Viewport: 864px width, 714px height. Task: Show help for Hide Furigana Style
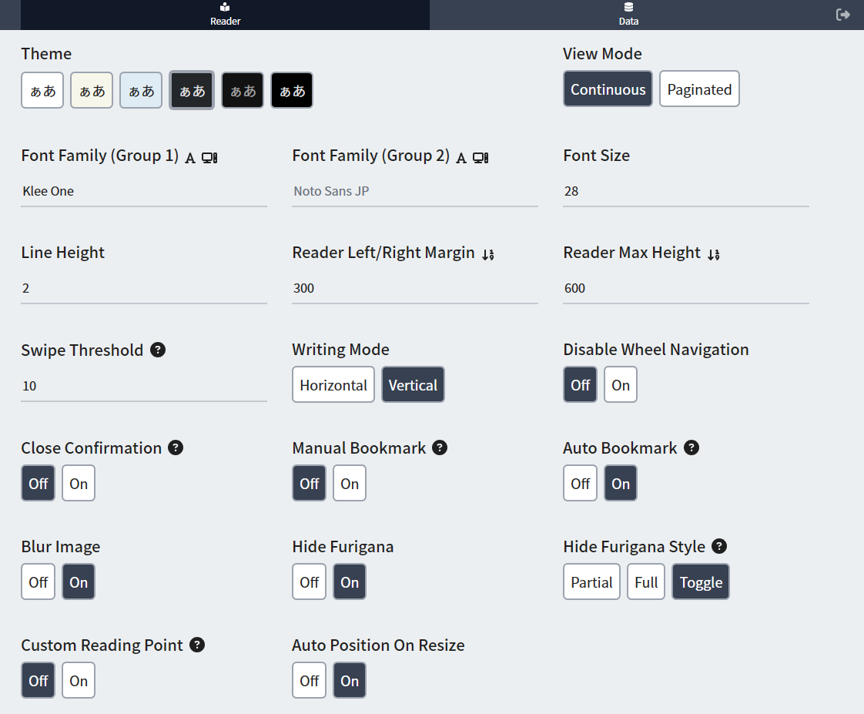(x=719, y=546)
